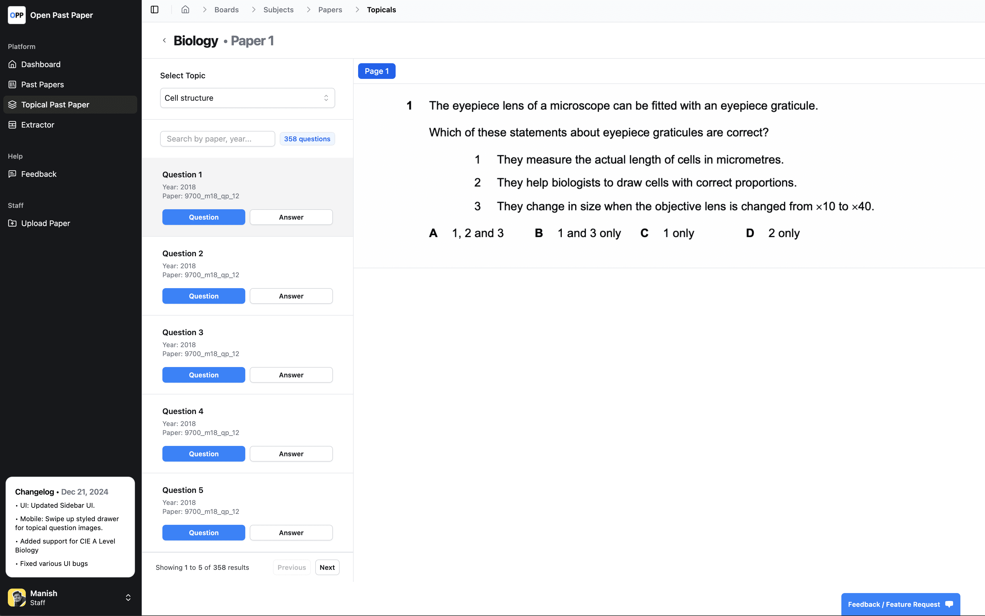Show the Answer for Question 1
The image size is (985, 616).
pyautogui.click(x=291, y=217)
